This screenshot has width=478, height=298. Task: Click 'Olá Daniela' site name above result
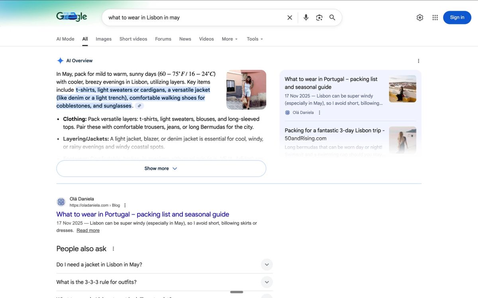click(x=82, y=199)
